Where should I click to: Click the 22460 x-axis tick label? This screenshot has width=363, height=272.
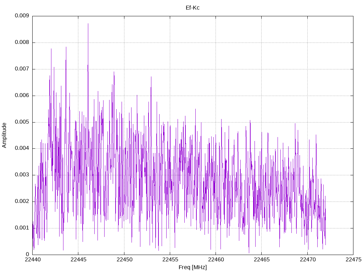click(x=216, y=260)
